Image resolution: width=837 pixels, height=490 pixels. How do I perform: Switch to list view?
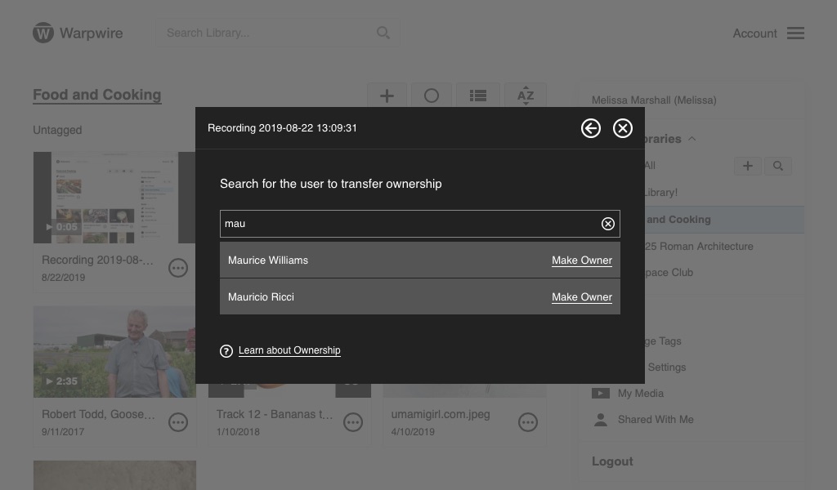pyautogui.click(x=477, y=96)
